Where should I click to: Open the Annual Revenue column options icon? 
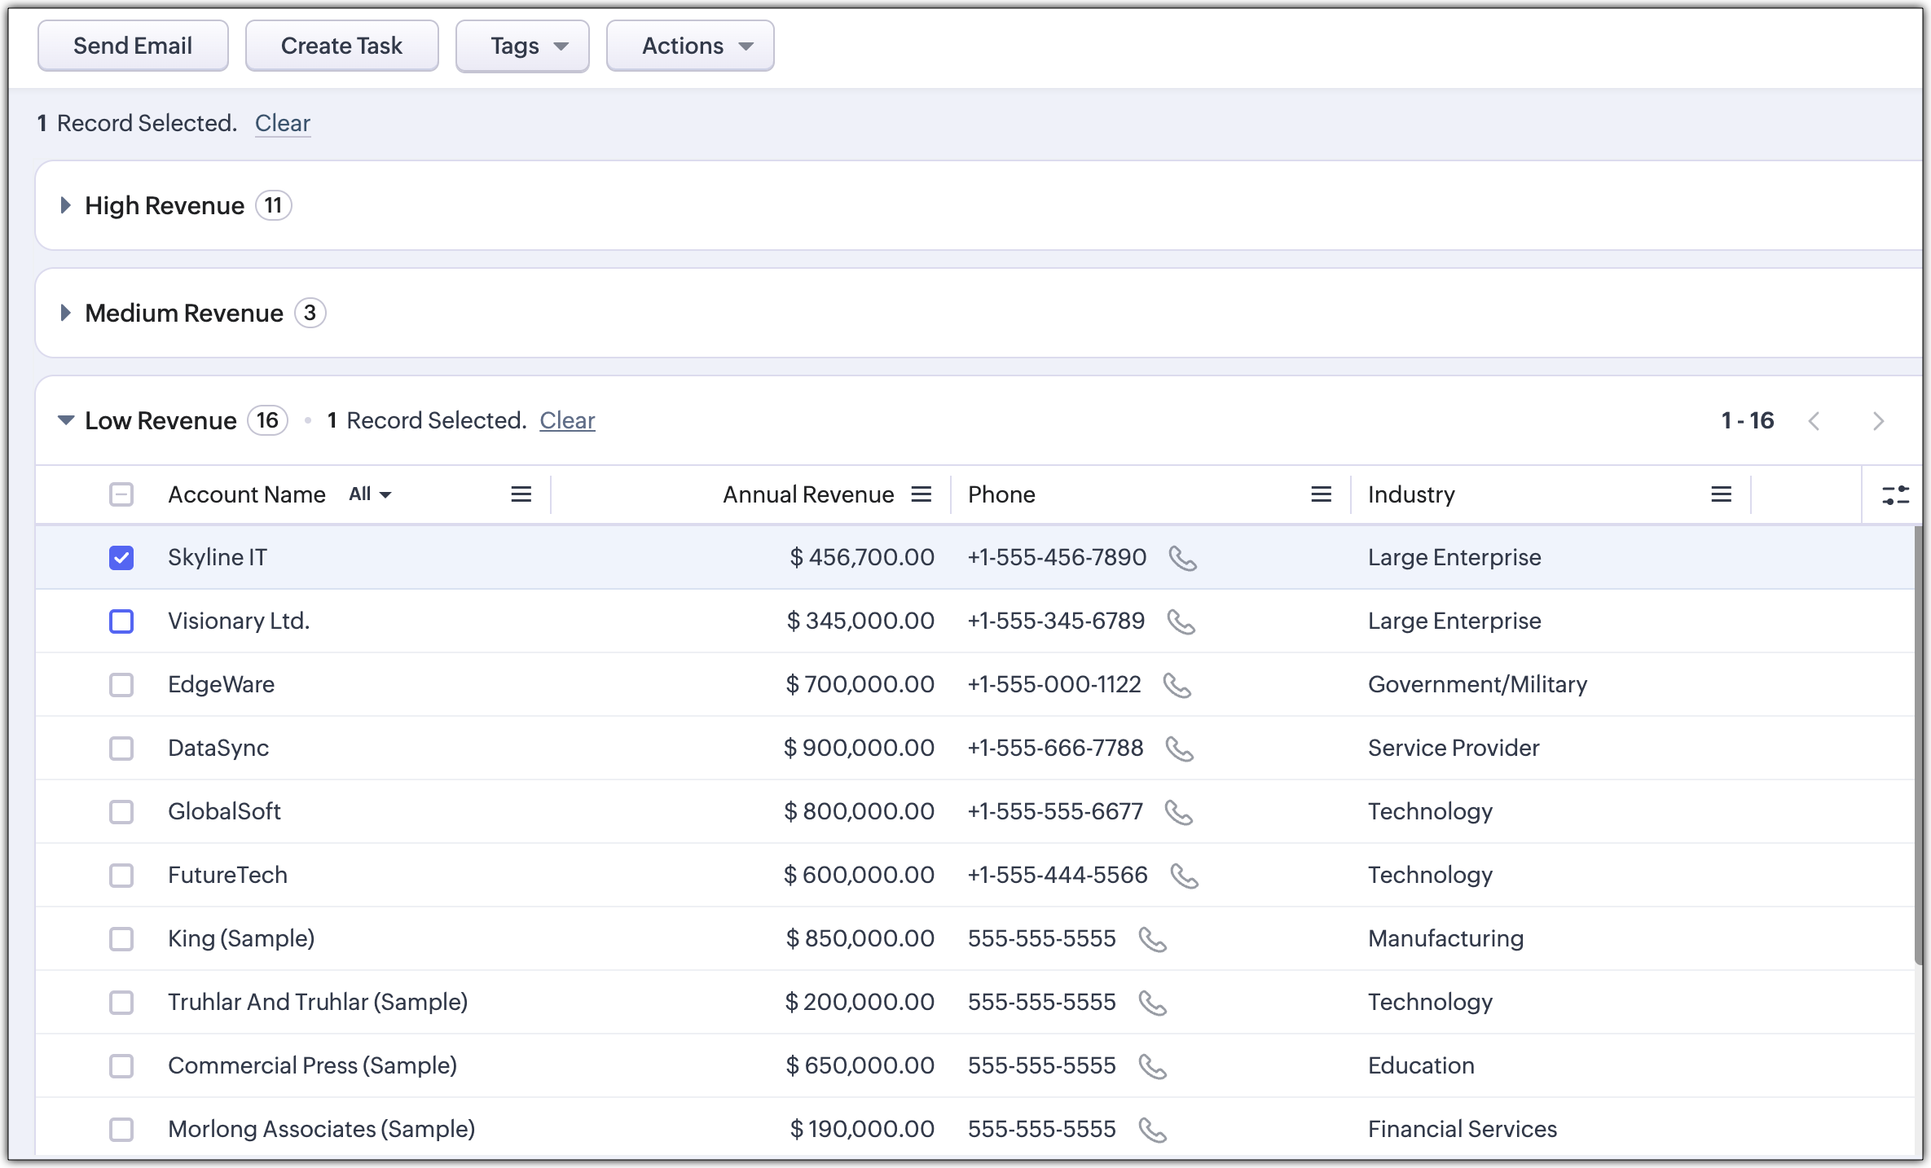point(921,494)
